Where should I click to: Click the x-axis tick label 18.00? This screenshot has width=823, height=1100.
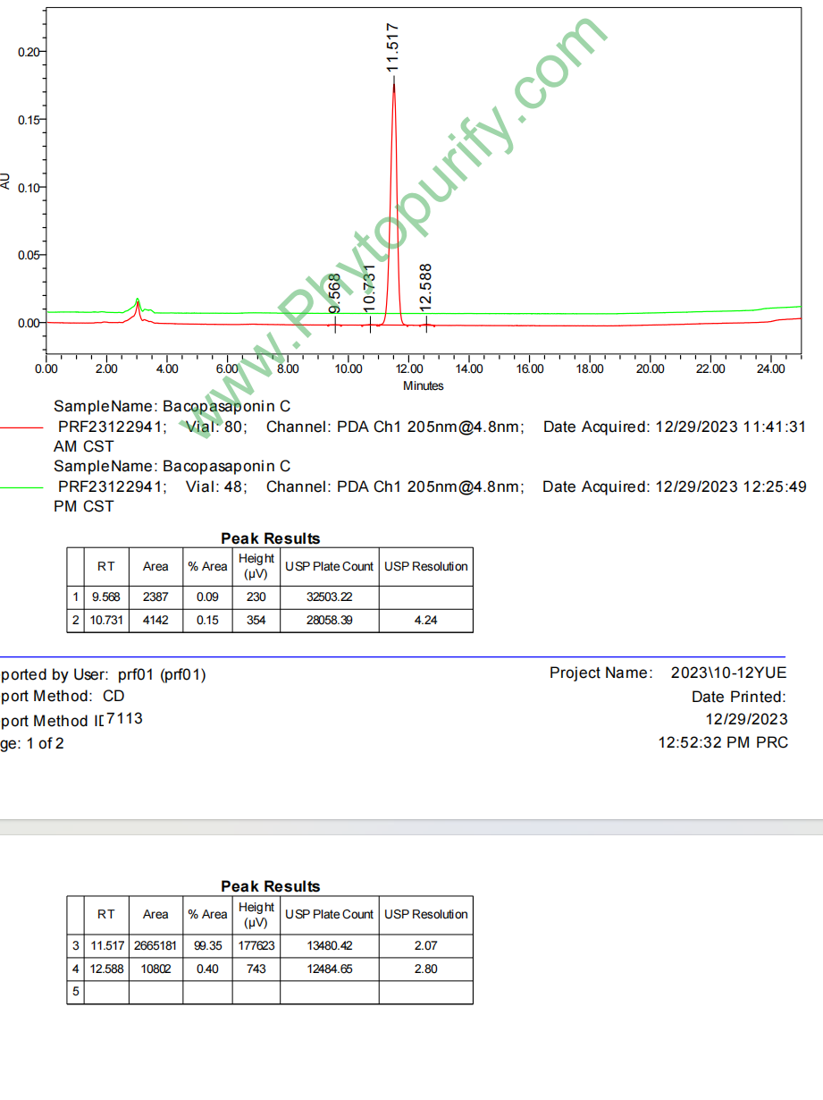tap(590, 368)
